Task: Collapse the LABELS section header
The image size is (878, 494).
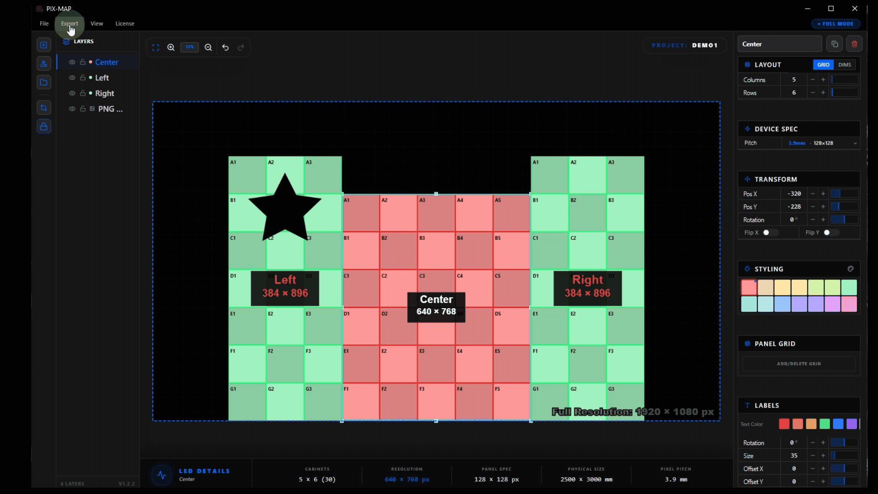Action: point(766,405)
